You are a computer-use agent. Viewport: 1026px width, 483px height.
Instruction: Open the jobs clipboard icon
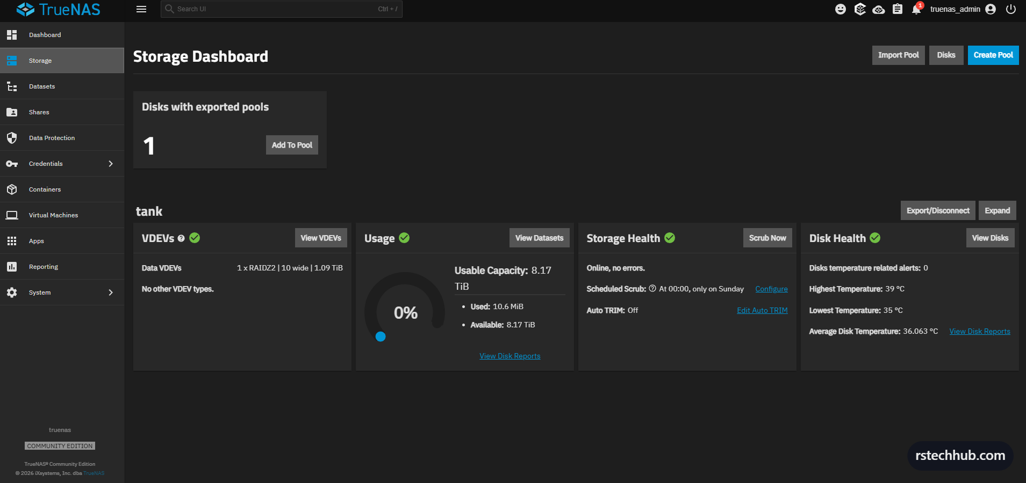(898, 9)
